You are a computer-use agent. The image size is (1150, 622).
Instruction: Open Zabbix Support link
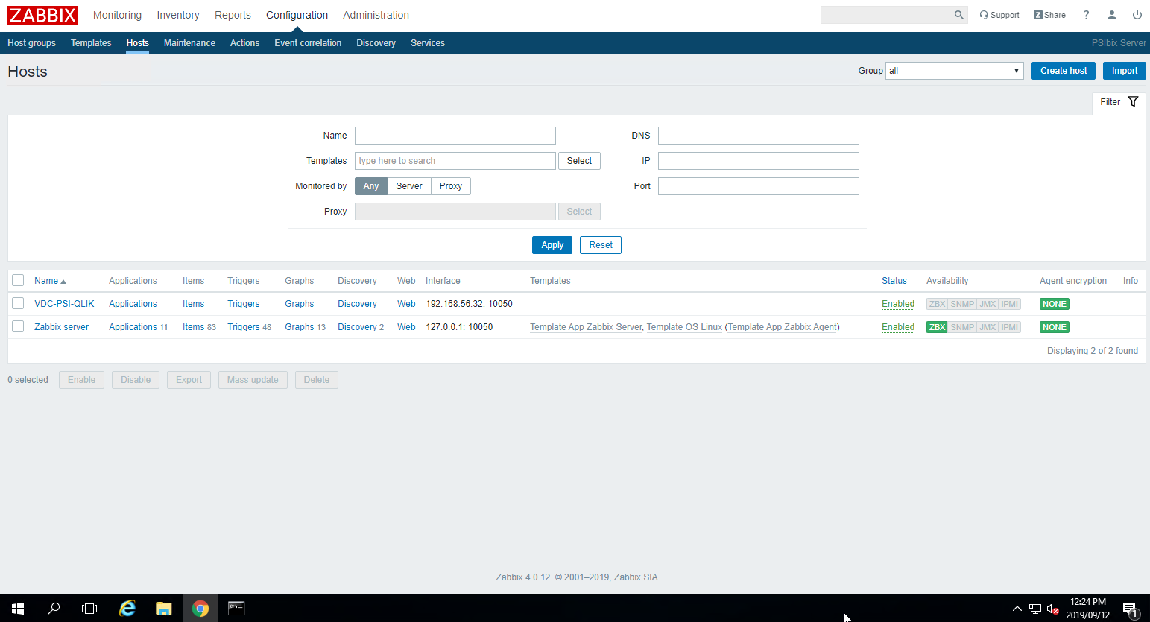[999, 15]
